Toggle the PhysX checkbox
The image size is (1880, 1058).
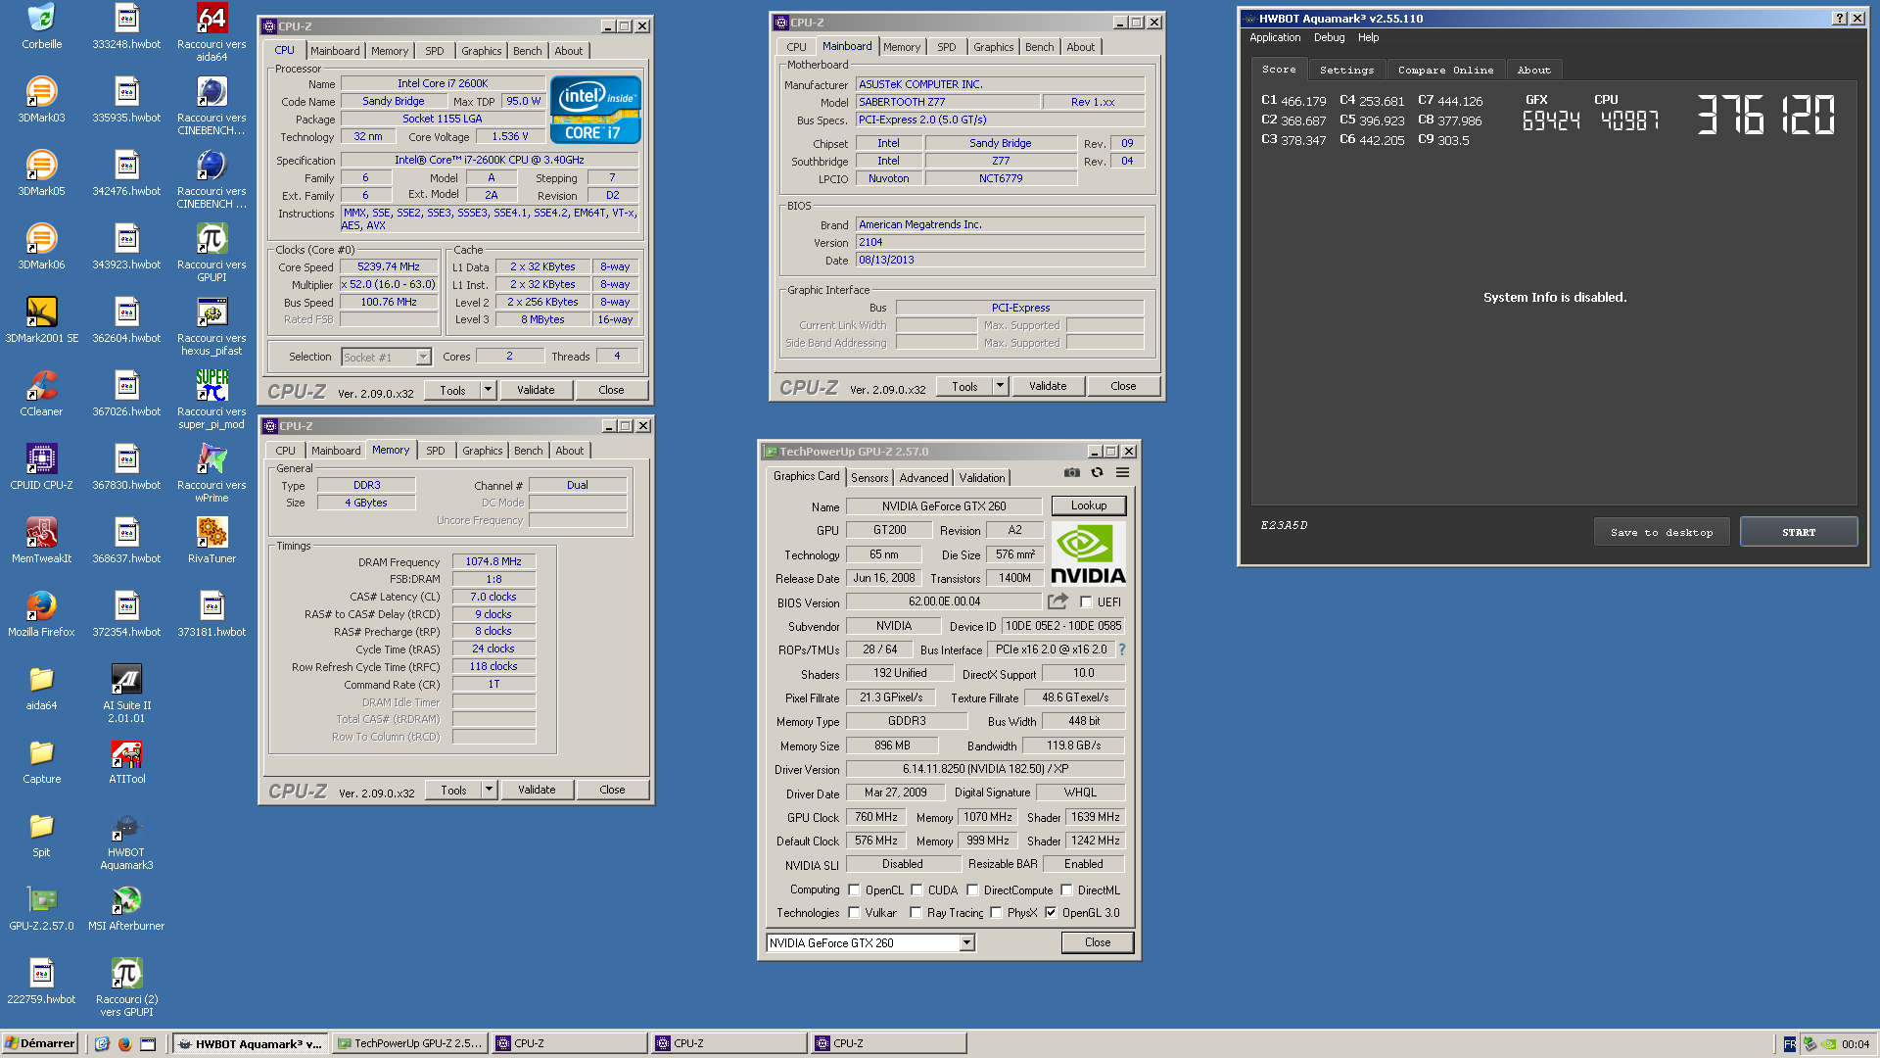coord(996,913)
